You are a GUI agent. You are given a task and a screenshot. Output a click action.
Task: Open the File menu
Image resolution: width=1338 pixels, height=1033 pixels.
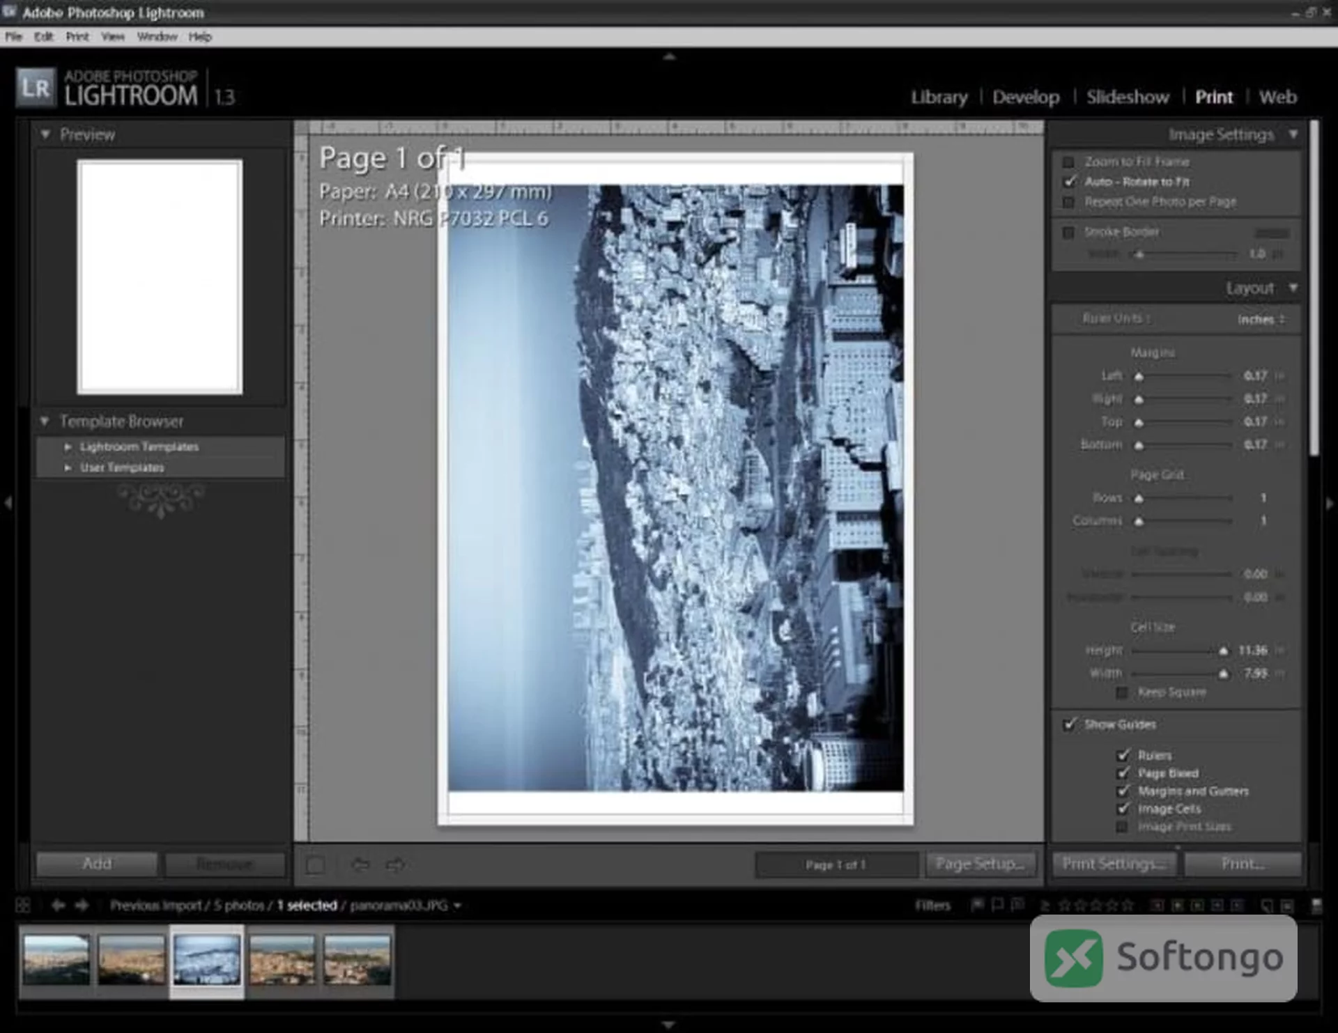click(x=14, y=36)
